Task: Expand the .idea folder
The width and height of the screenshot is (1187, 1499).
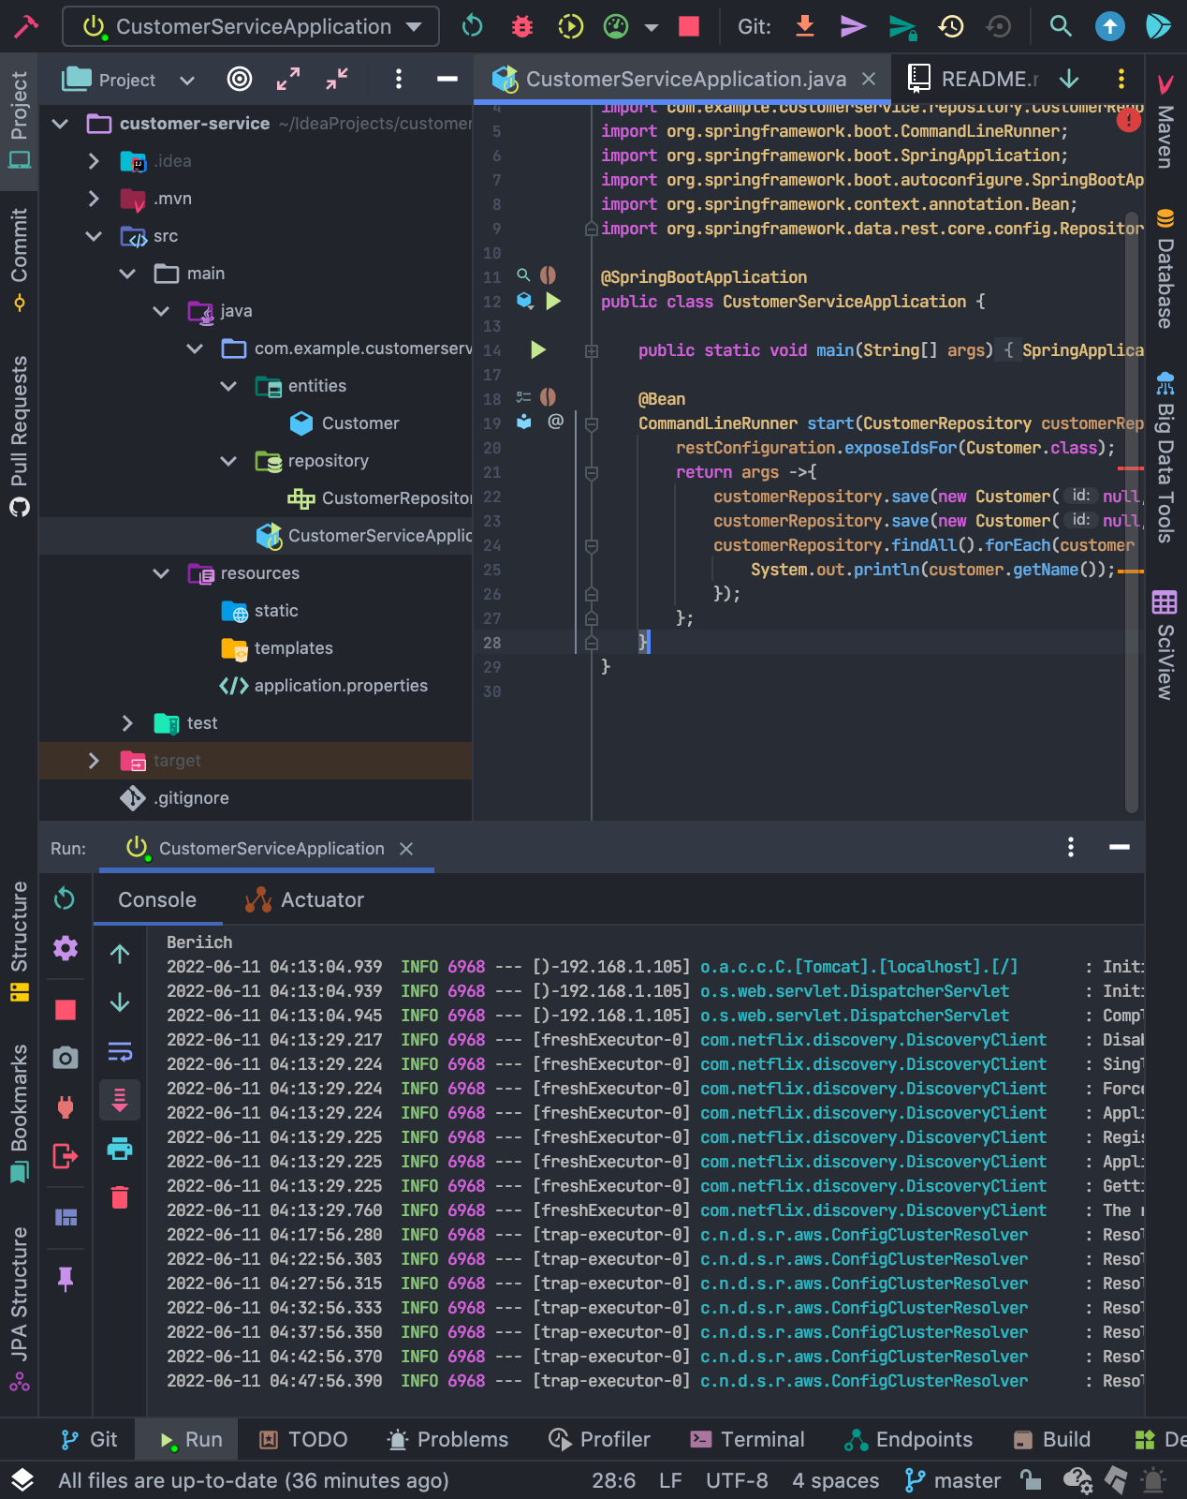Action: click(x=94, y=161)
